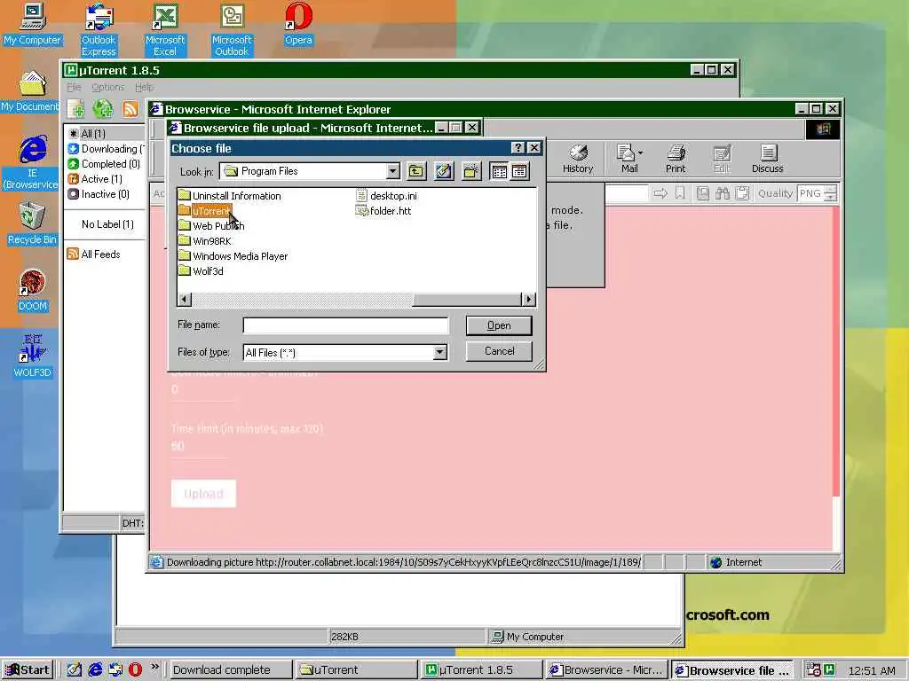909x681 pixels.
Task: Create a new folder in Choose file dialog
Action: click(471, 171)
